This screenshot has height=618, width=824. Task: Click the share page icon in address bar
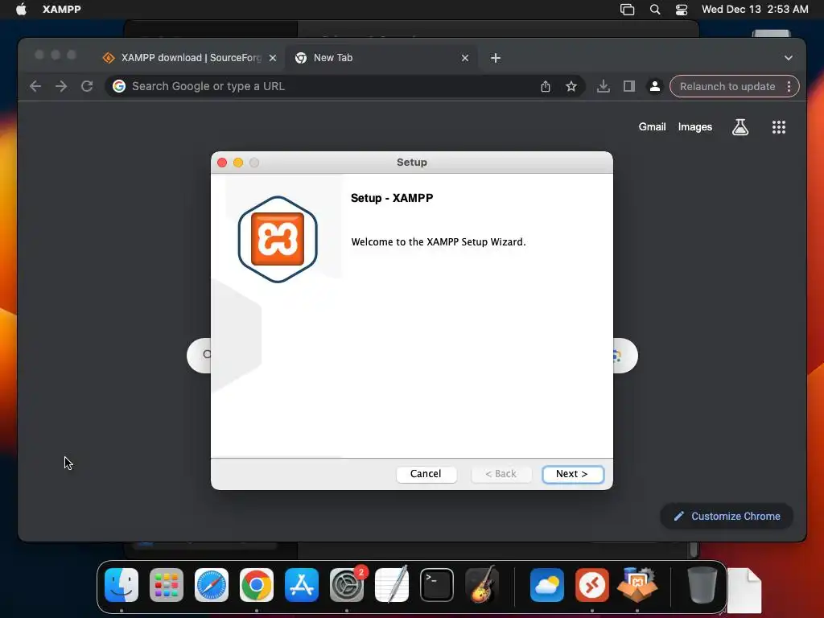coord(546,86)
